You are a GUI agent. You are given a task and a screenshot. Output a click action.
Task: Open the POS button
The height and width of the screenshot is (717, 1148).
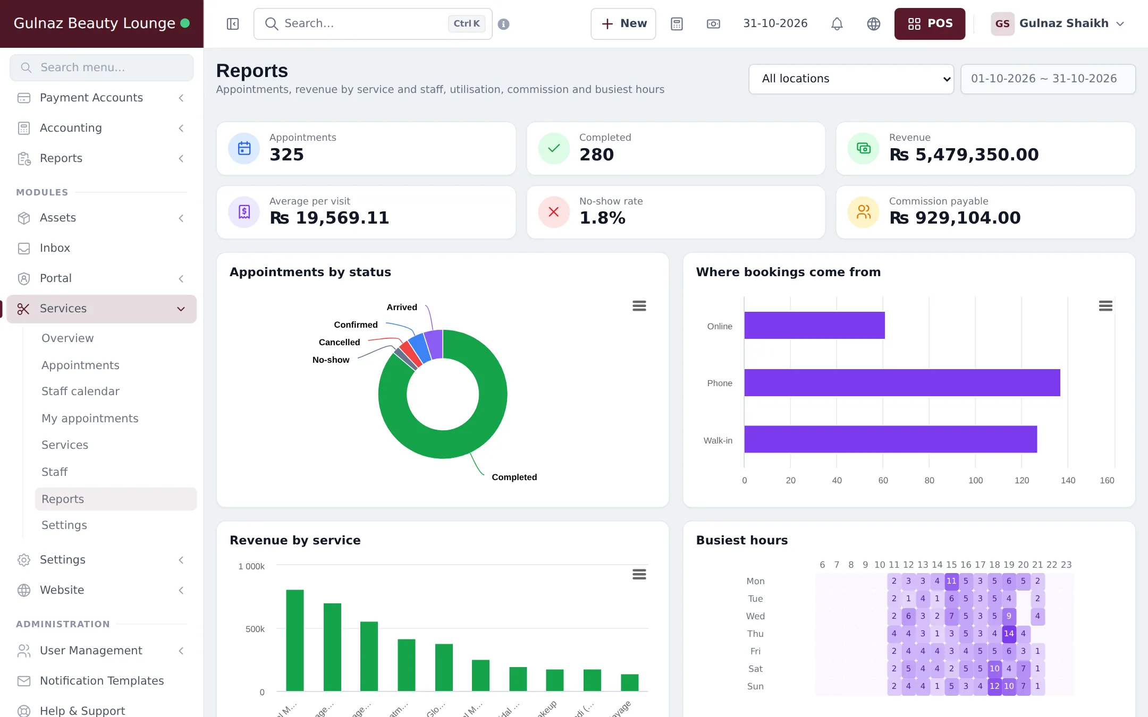[930, 24]
